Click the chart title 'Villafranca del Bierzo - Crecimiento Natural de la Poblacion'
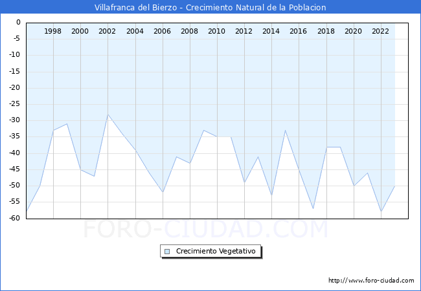This screenshot has width=421, height=291. [210, 7]
